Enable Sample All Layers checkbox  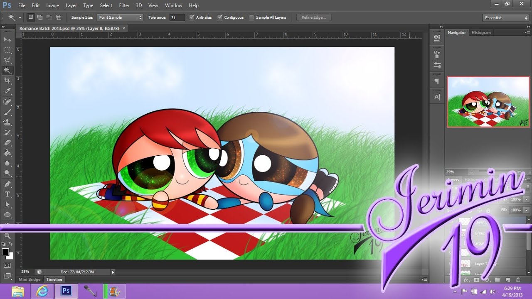251,17
